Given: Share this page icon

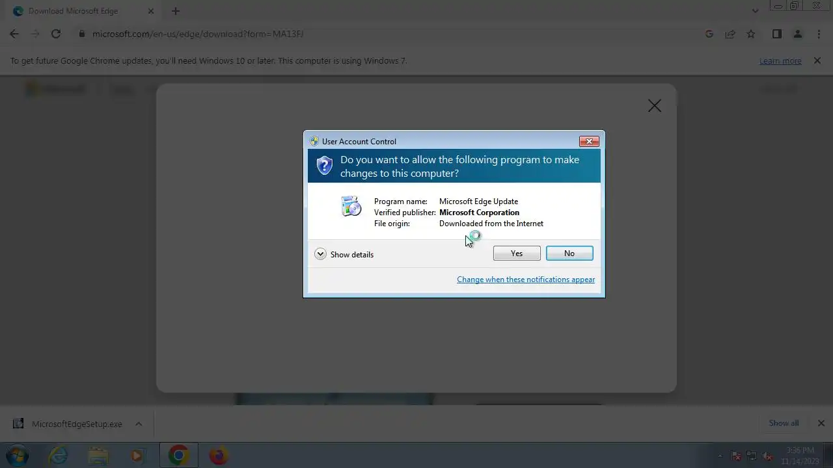Looking at the screenshot, I should pyautogui.click(x=730, y=34).
